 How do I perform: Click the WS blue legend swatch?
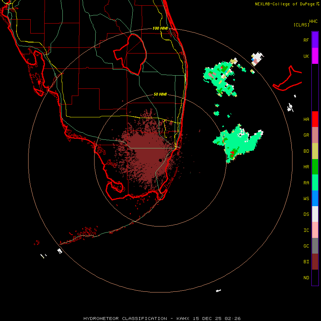coord(315,198)
